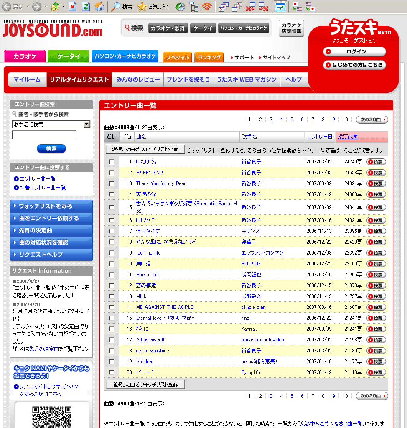Open the みんなのレビュー tab

coord(138,79)
